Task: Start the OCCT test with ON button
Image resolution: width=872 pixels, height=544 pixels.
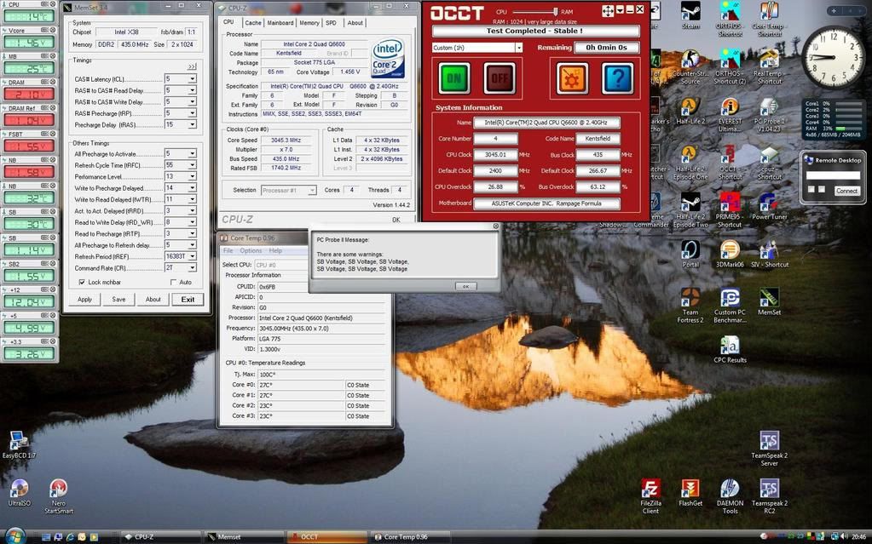Action: click(453, 77)
